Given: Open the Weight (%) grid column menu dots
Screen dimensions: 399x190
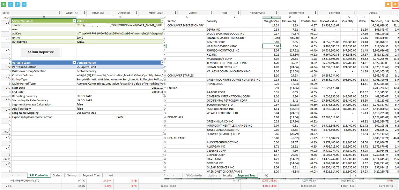Looking at the screenshot, I should tap(84, 13).
